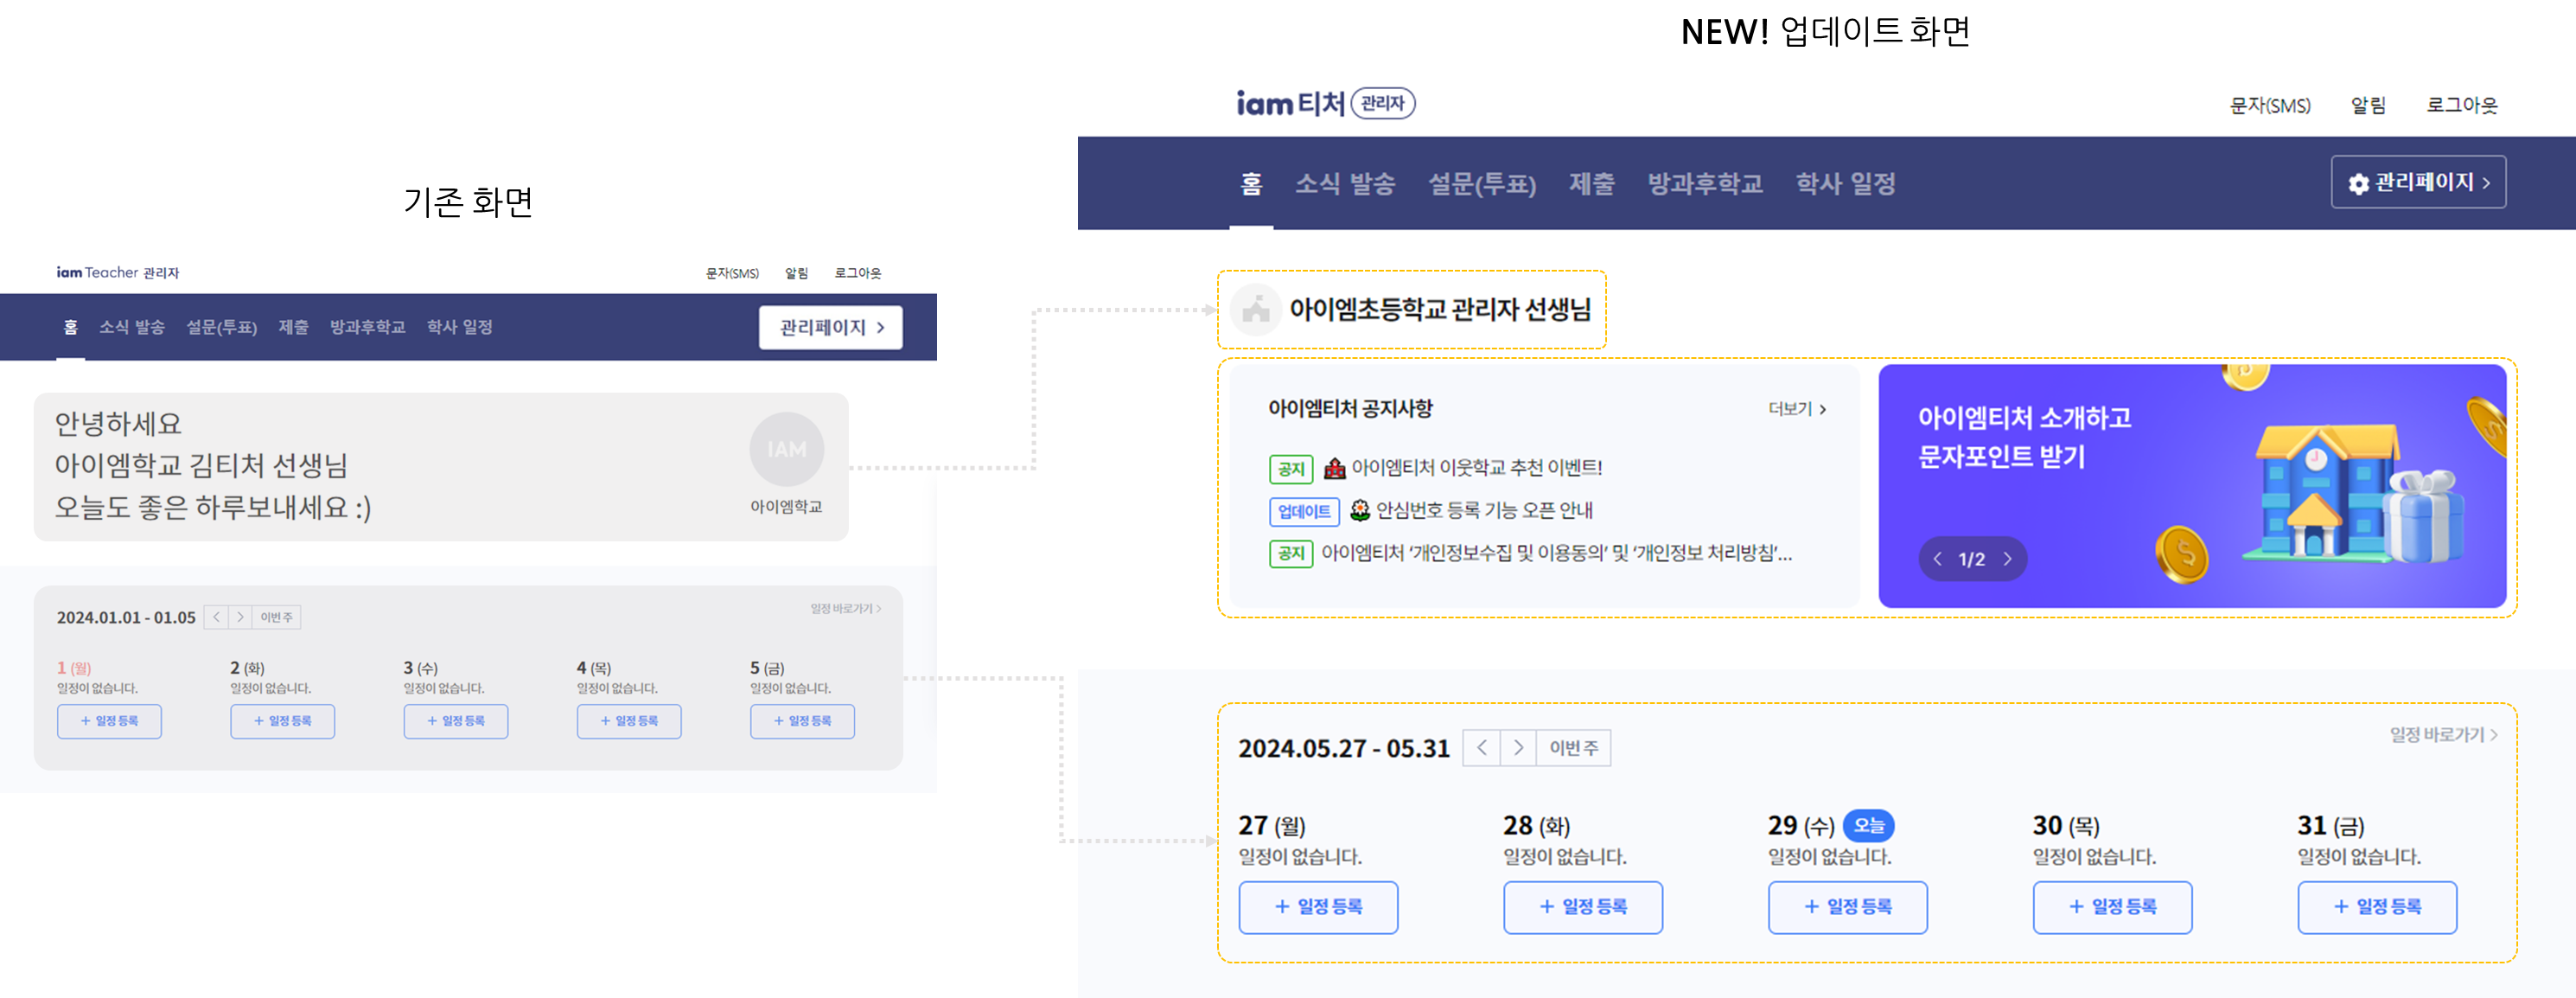Click the round IAM school badge
This screenshot has width=2576, height=998.
coord(786,450)
